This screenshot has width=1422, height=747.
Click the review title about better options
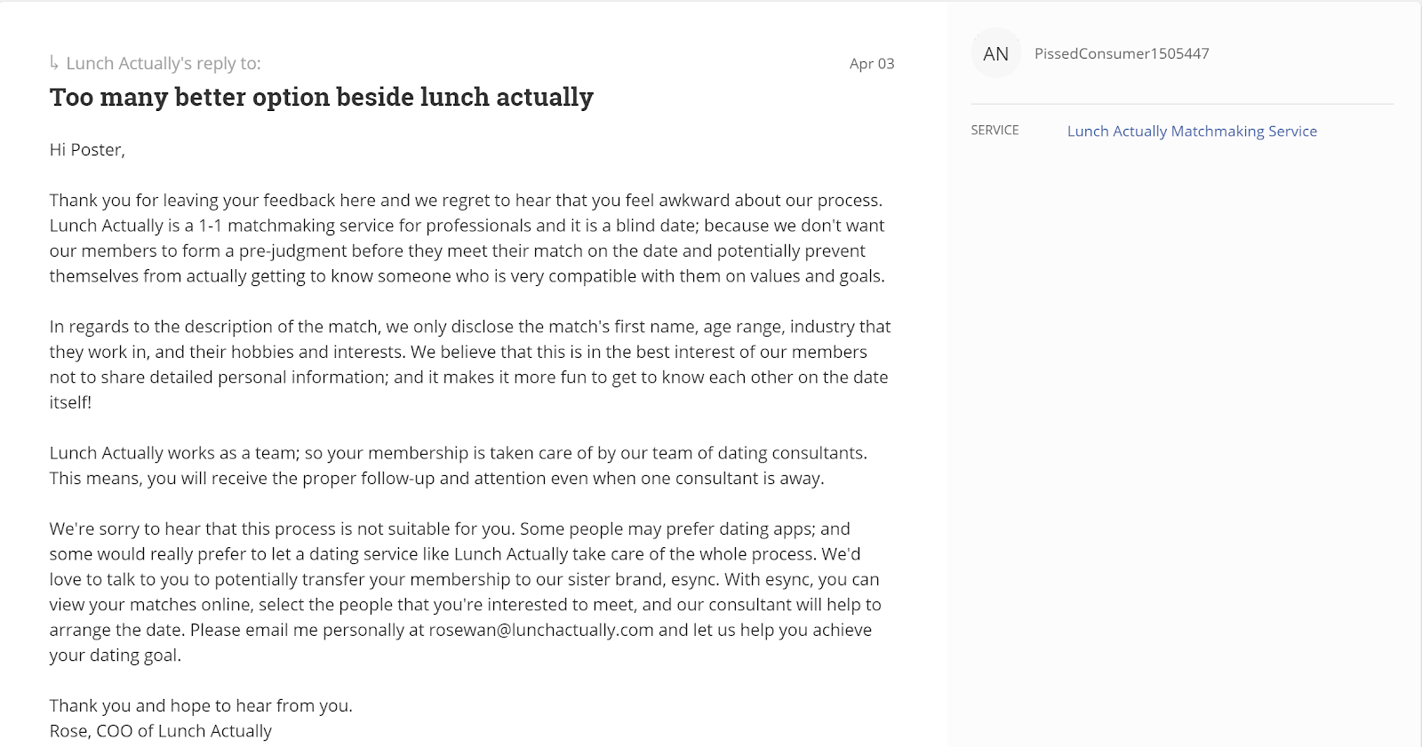click(322, 97)
